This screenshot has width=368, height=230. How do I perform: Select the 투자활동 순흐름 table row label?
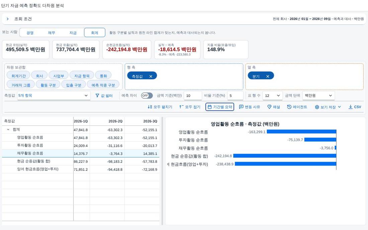click(x=30, y=145)
